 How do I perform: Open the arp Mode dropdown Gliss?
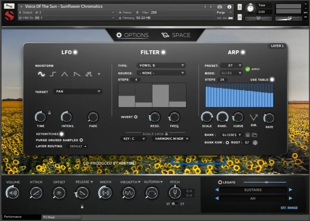[231, 73]
